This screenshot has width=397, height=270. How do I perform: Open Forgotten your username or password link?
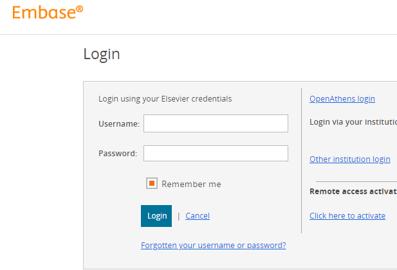(x=214, y=245)
